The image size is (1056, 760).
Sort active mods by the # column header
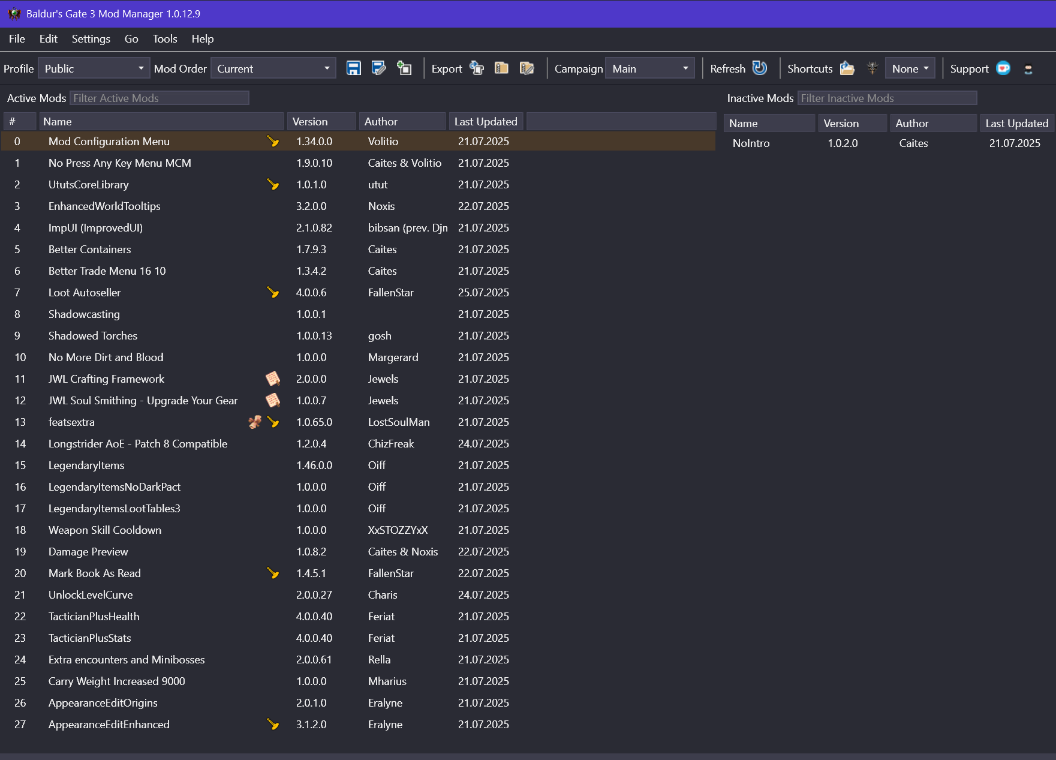[20, 122]
